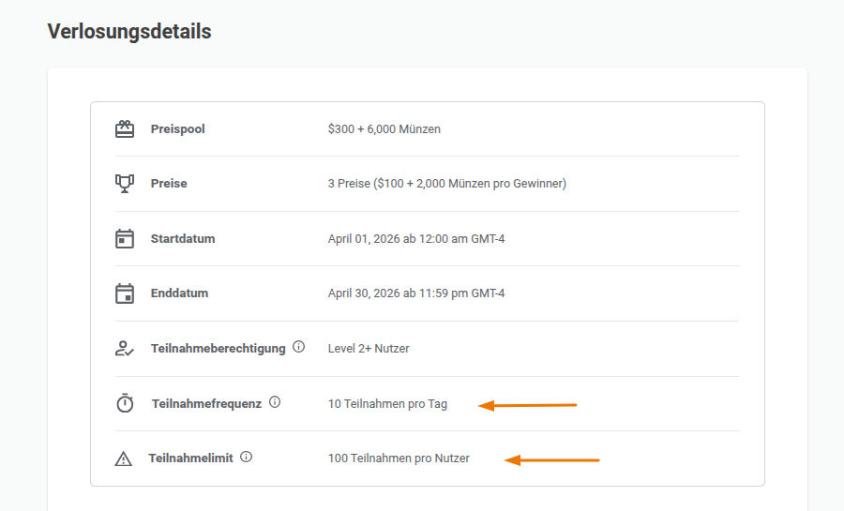Click the Teilnahmelimit label
Image resolution: width=844 pixels, height=511 pixels.
(191, 458)
